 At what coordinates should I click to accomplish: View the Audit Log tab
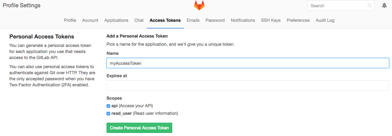tap(325, 20)
